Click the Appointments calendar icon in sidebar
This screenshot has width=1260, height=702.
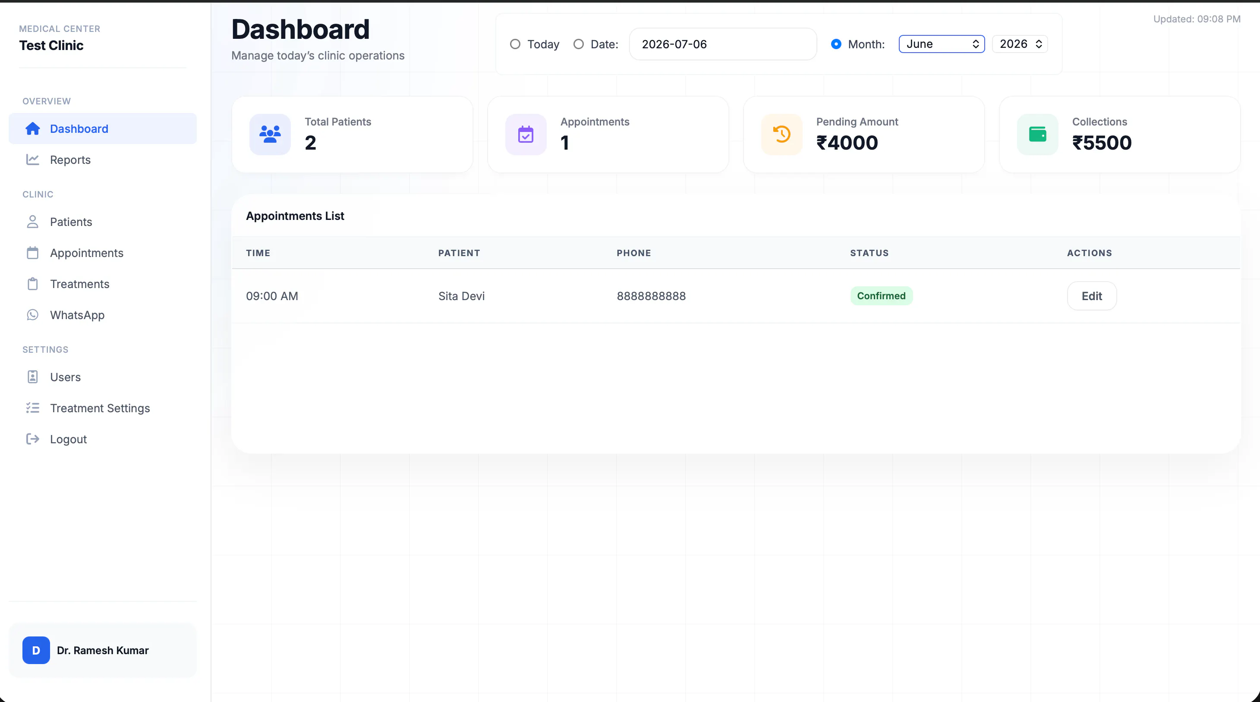point(33,253)
